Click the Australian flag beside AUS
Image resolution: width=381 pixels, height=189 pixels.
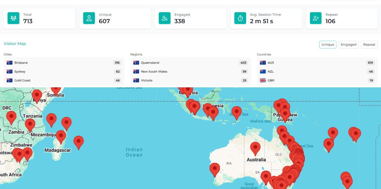[x=263, y=63]
